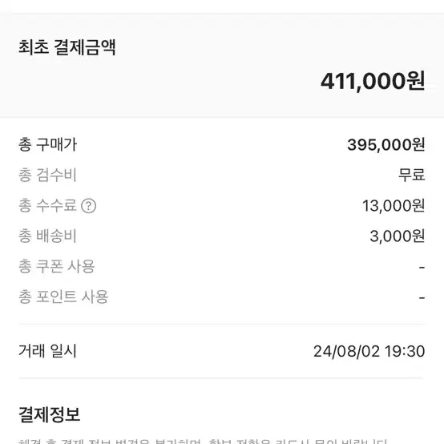Tap the 무료 inspection fee value
This screenshot has height=444, width=444.
pos(411,175)
